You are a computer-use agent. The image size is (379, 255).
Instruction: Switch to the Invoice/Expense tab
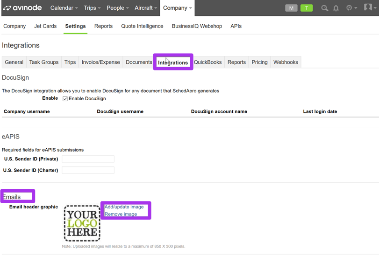(x=101, y=62)
